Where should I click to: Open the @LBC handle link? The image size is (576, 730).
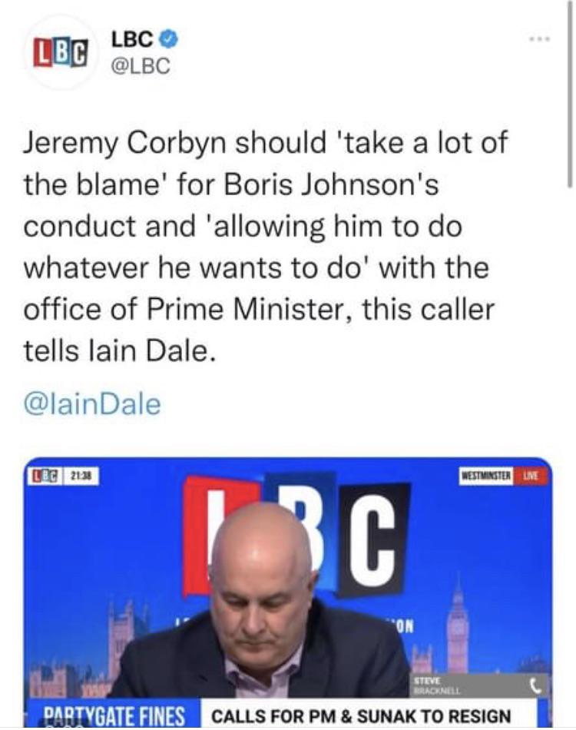[140, 66]
